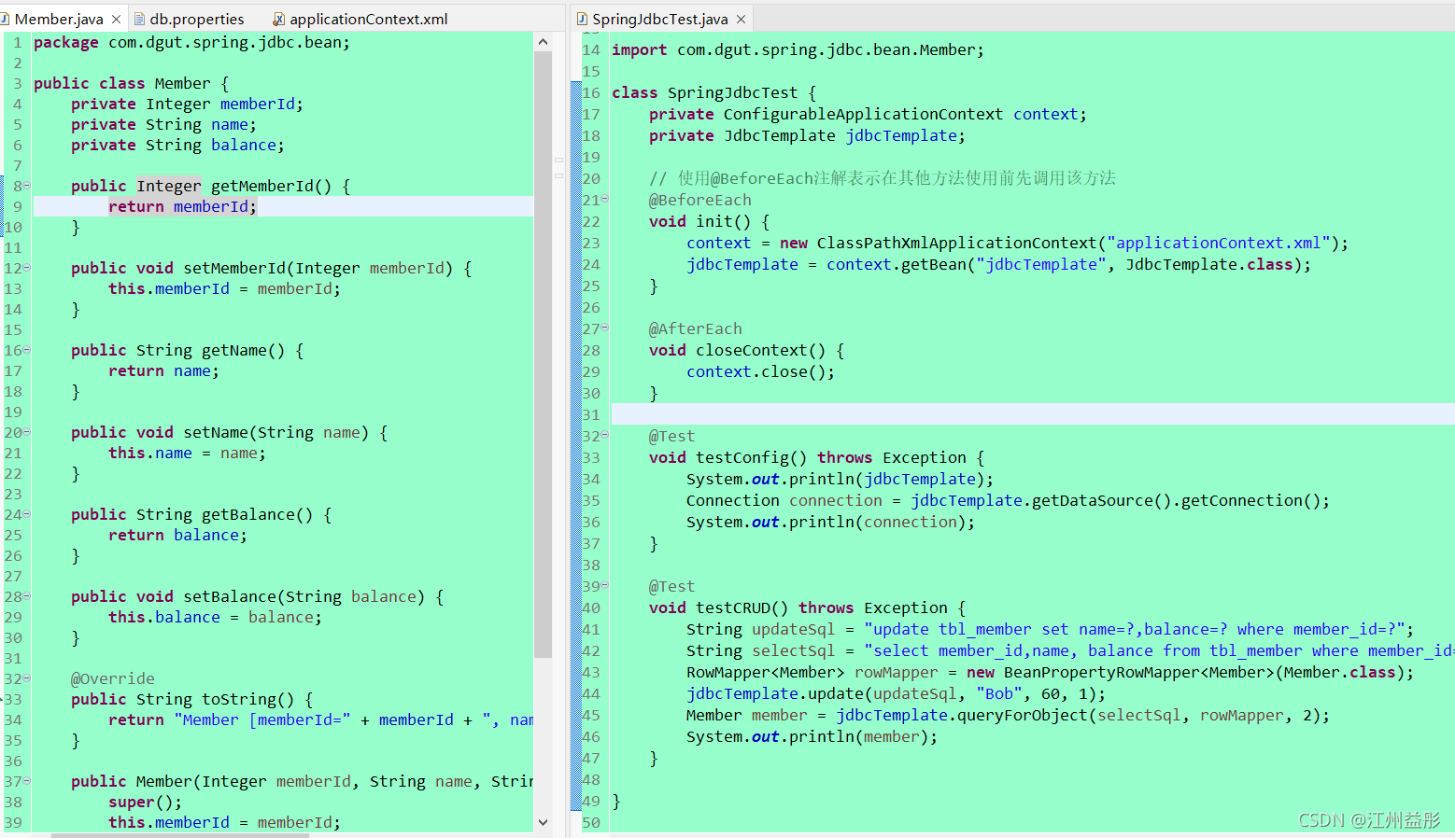
Task: Click the Member.java vertical scrollbar thumb
Action: (x=543, y=355)
